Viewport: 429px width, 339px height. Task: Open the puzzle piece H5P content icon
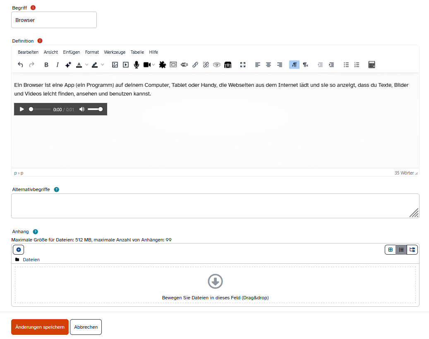click(x=163, y=64)
